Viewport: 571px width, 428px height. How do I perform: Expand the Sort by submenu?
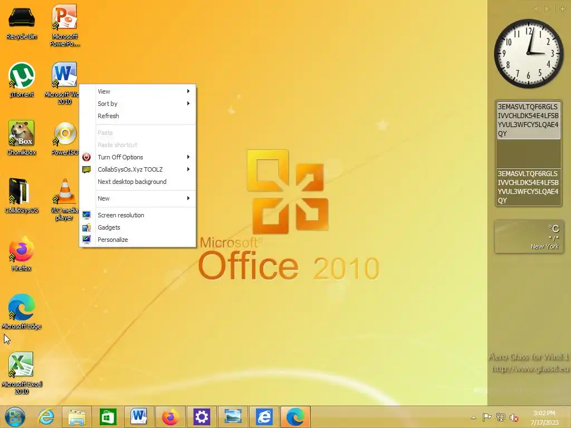coord(138,104)
